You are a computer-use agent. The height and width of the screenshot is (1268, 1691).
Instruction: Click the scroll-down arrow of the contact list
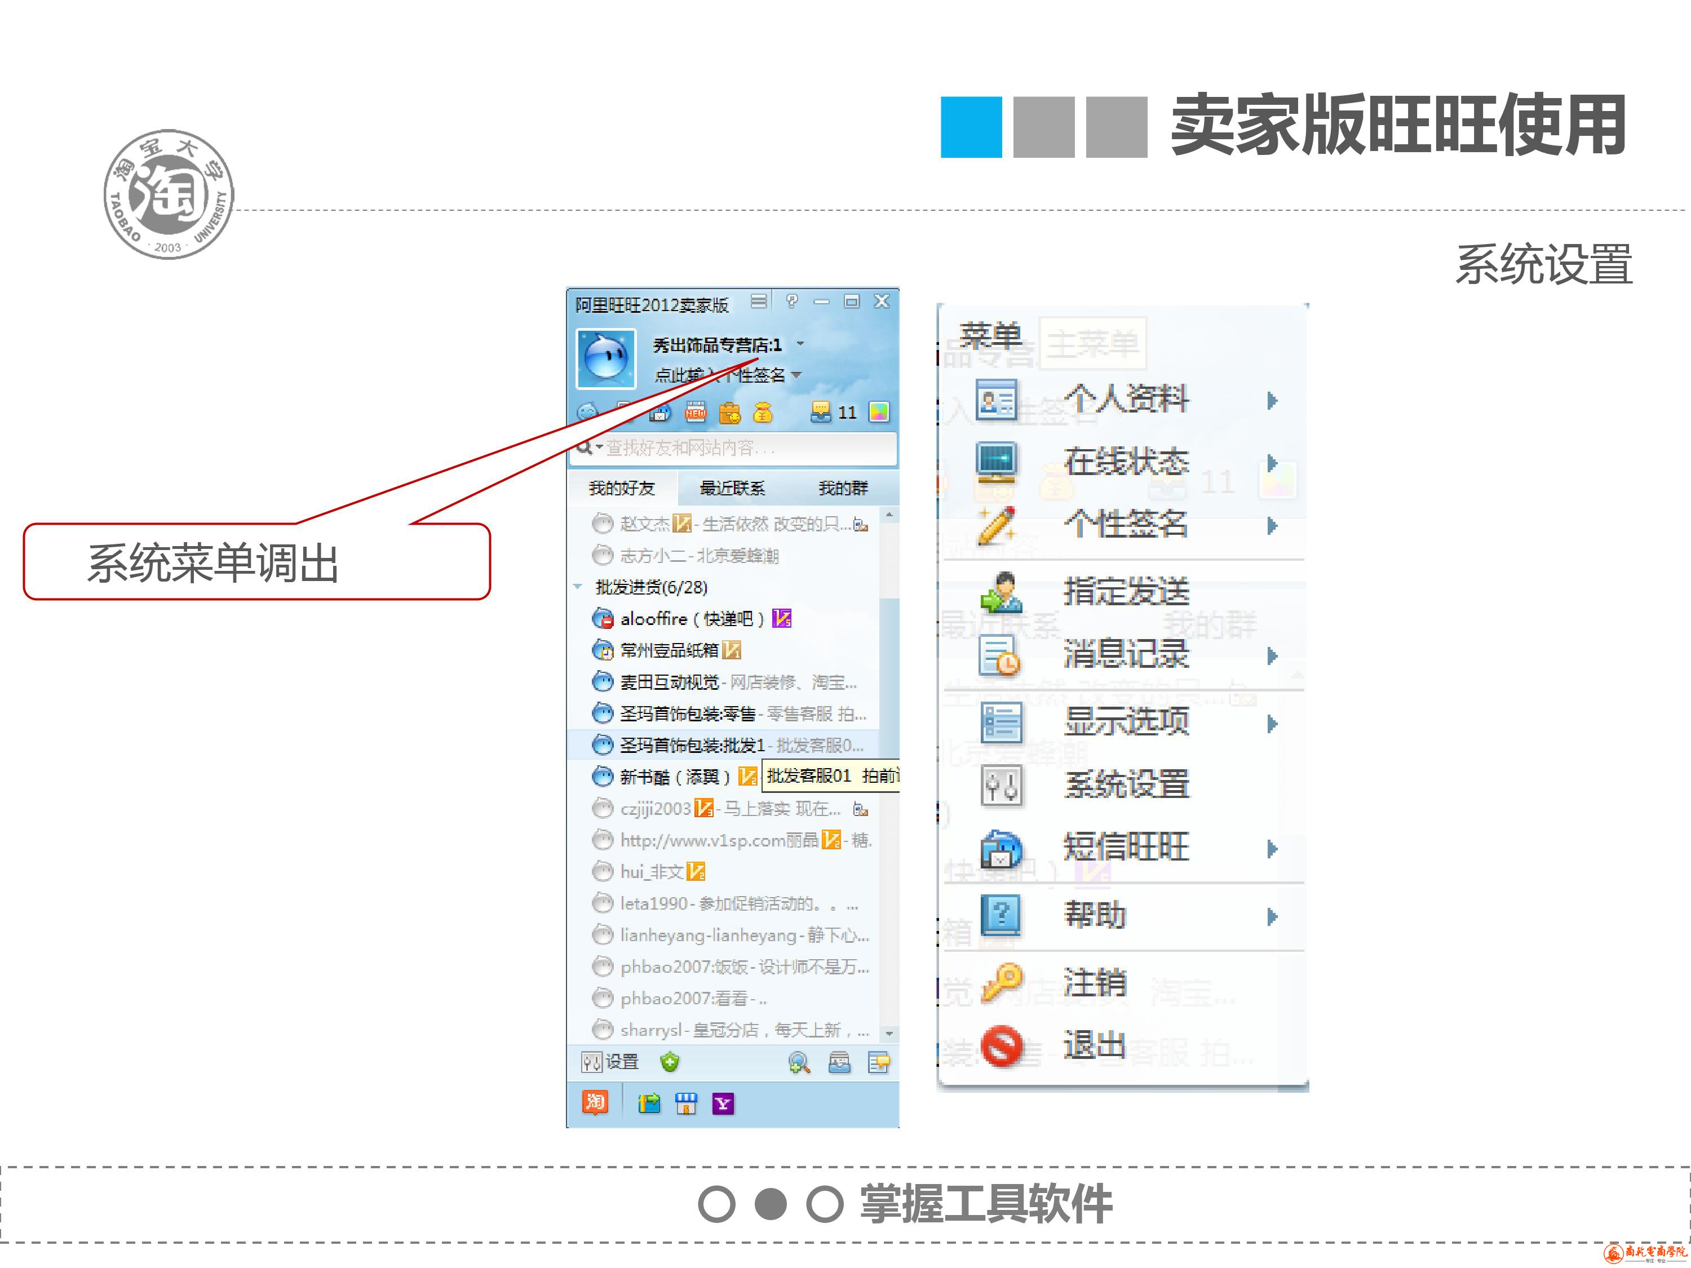pos(889,1034)
